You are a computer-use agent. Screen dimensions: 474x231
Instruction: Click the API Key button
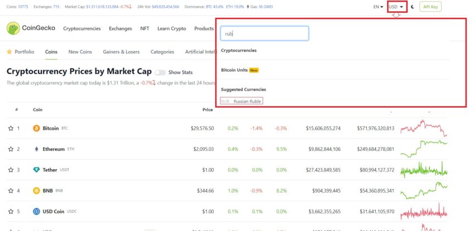pos(431,7)
